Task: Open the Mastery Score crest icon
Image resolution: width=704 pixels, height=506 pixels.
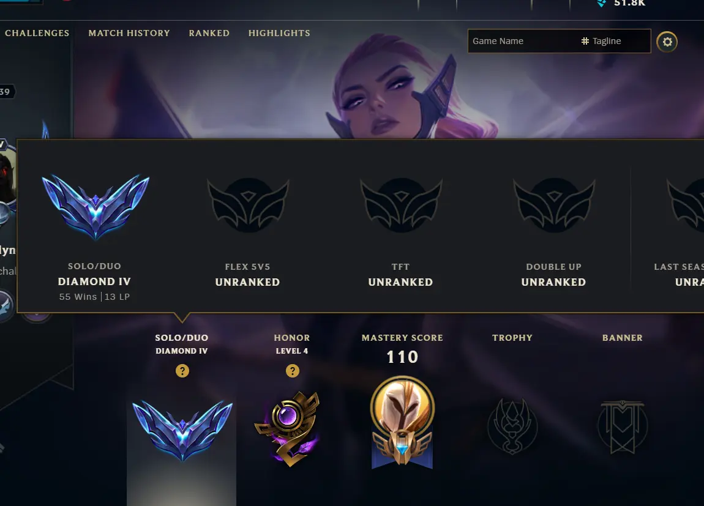Action: 402,422
